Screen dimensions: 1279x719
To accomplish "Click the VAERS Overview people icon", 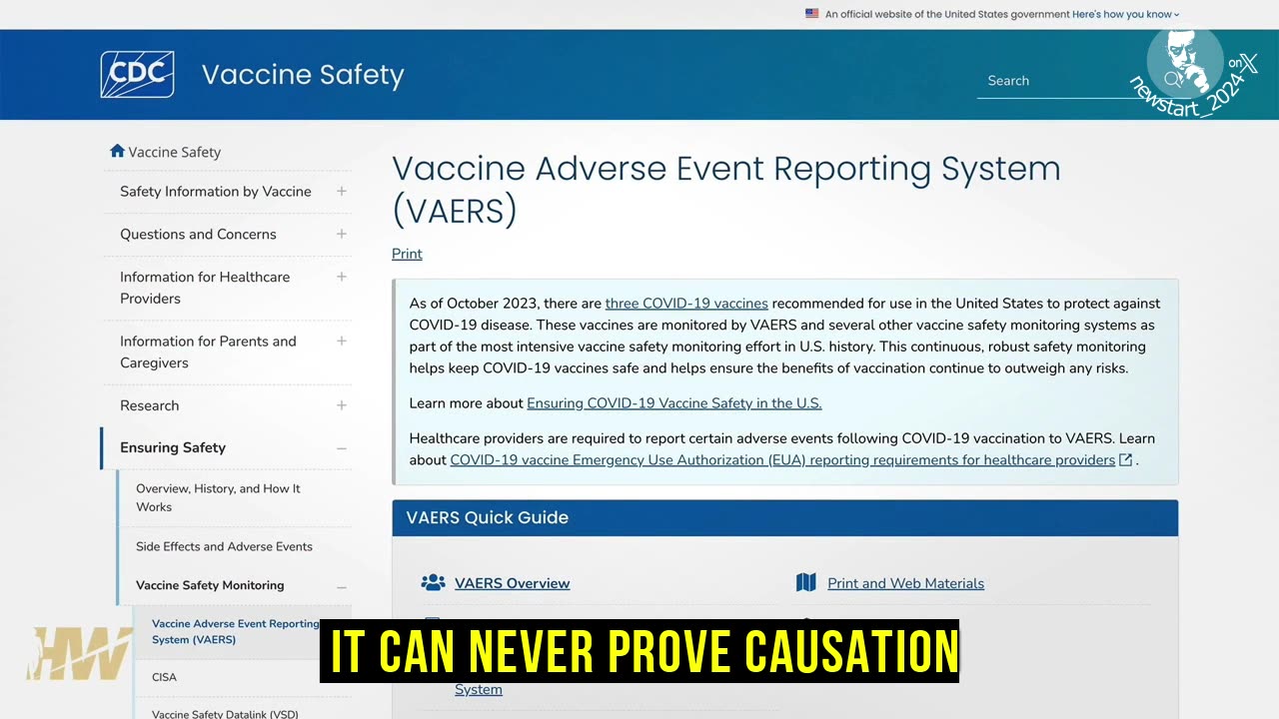I will [x=433, y=582].
